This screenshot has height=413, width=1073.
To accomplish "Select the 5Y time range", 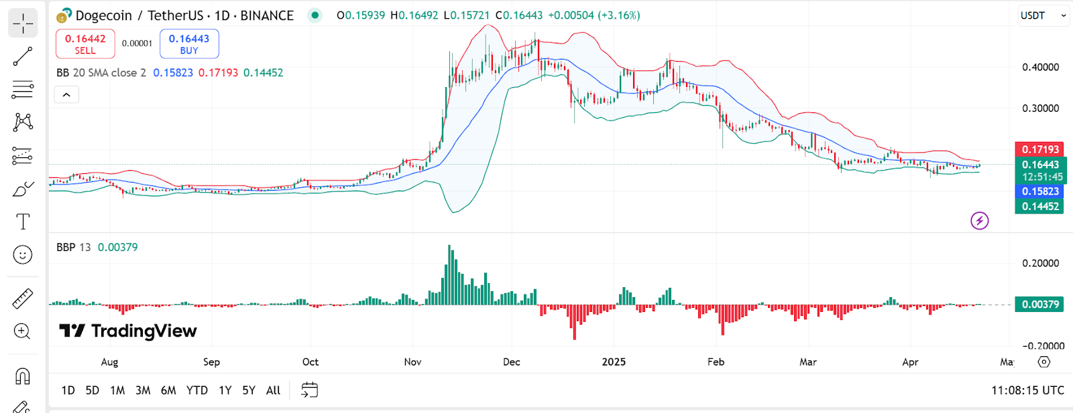I will point(249,390).
